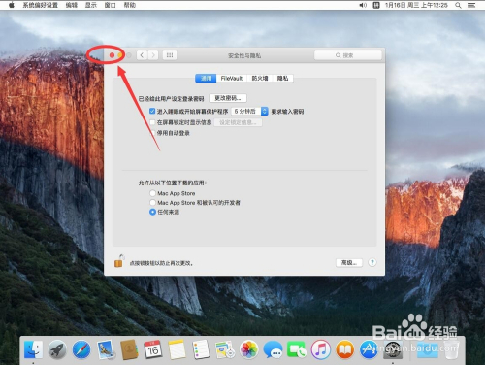The image size is (485, 365).
Task: Open the Mail stamp icon in dock
Action: (x=106, y=350)
